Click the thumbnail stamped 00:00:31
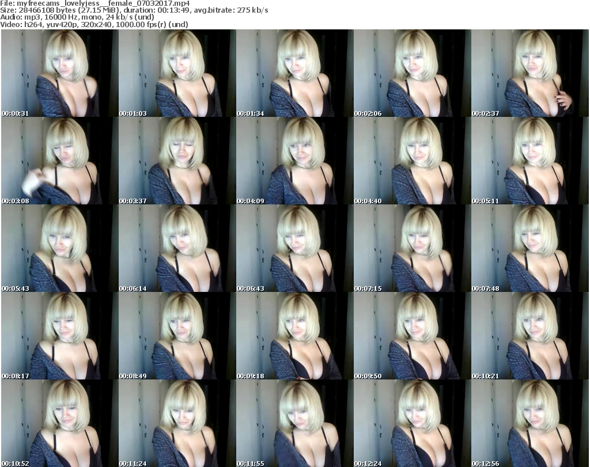The height and width of the screenshot is (467, 590). click(x=59, y=73)
